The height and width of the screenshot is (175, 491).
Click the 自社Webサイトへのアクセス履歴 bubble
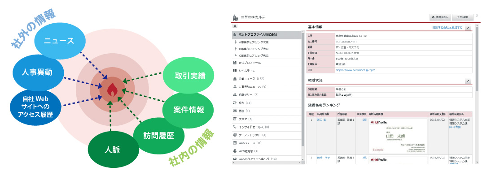tap(35, 107)
